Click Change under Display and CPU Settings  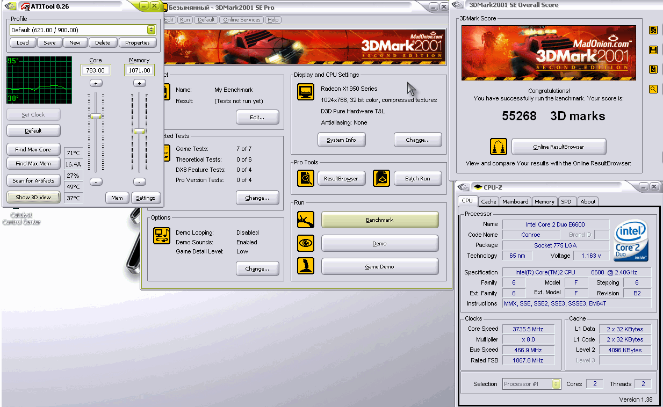(417, 140)
